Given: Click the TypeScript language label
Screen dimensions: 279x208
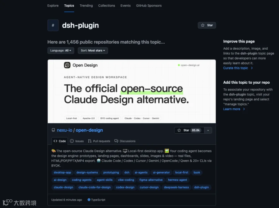Looking at the screenshot, I should [98, 200].
